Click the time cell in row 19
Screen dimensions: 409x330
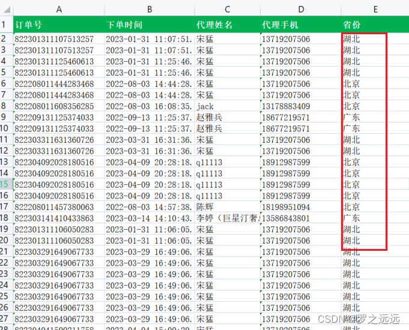click(x=150, y=229)
